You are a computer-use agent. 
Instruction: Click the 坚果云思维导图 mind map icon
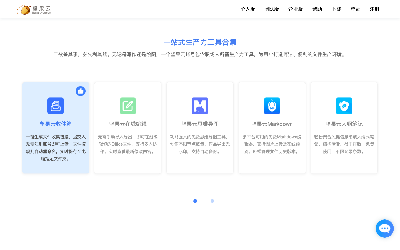click(200, 106)
